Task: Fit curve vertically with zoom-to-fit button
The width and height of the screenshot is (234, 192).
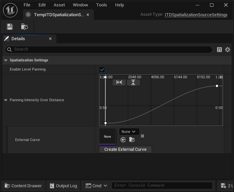Action: (x=133, y=82)
